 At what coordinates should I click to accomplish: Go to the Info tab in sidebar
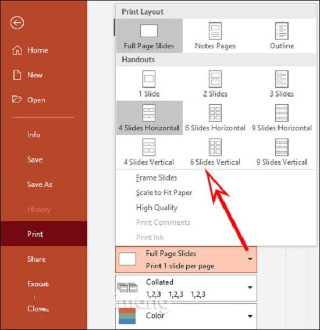(34, 134)
